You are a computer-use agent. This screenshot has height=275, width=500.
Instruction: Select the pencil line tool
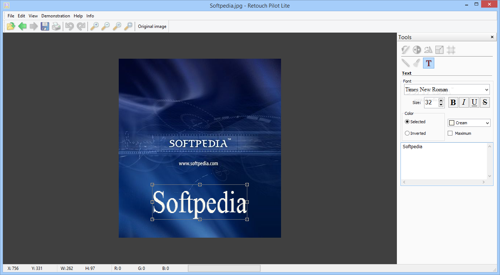tap(406, 63)
